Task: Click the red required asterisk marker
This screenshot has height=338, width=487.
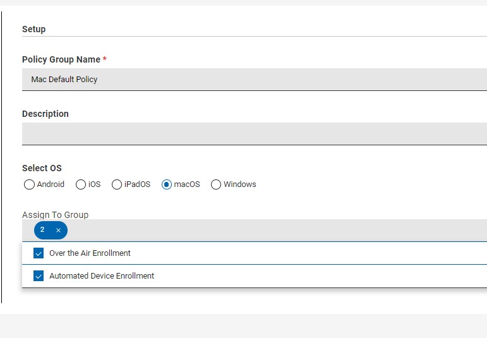Action: coord(105,58)
